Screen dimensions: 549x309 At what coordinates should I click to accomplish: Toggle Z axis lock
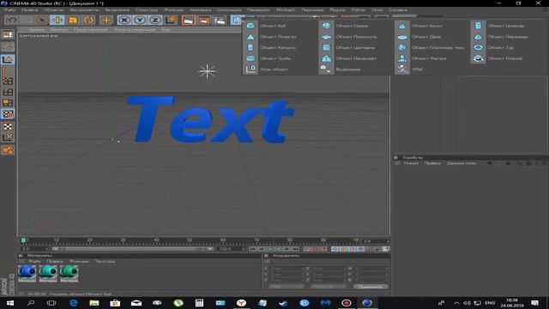click(154, 20)
